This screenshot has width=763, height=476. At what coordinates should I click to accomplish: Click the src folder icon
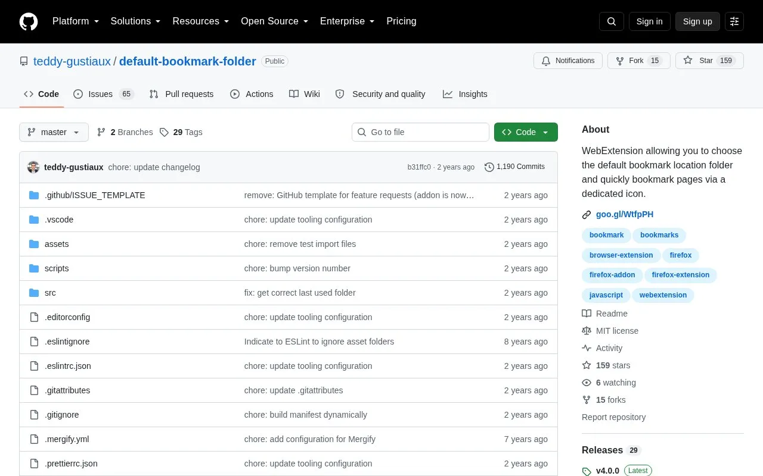coord(34,293)
